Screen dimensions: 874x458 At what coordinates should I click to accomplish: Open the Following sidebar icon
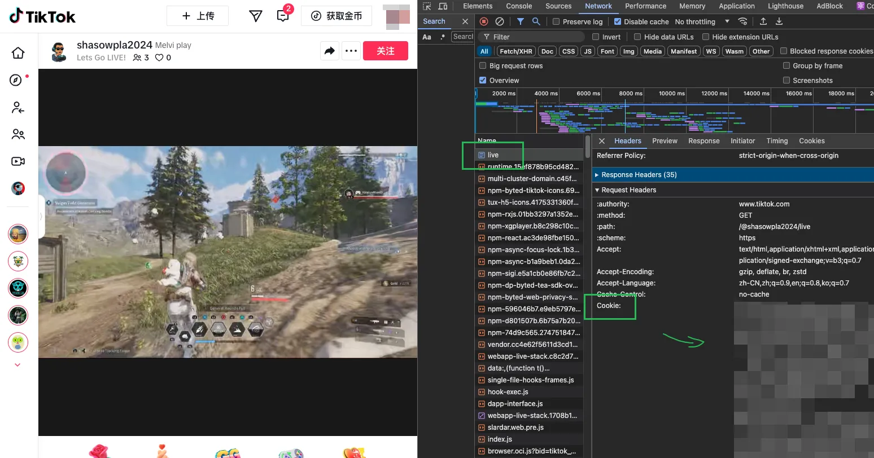(x=18, y=107)
